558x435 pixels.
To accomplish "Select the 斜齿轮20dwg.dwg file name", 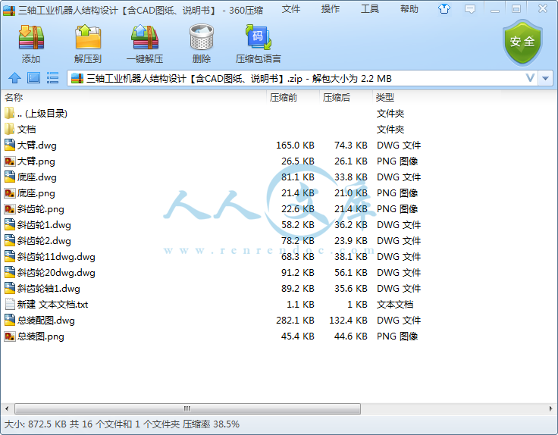I will pyautogui.click(x=56, y=273).
